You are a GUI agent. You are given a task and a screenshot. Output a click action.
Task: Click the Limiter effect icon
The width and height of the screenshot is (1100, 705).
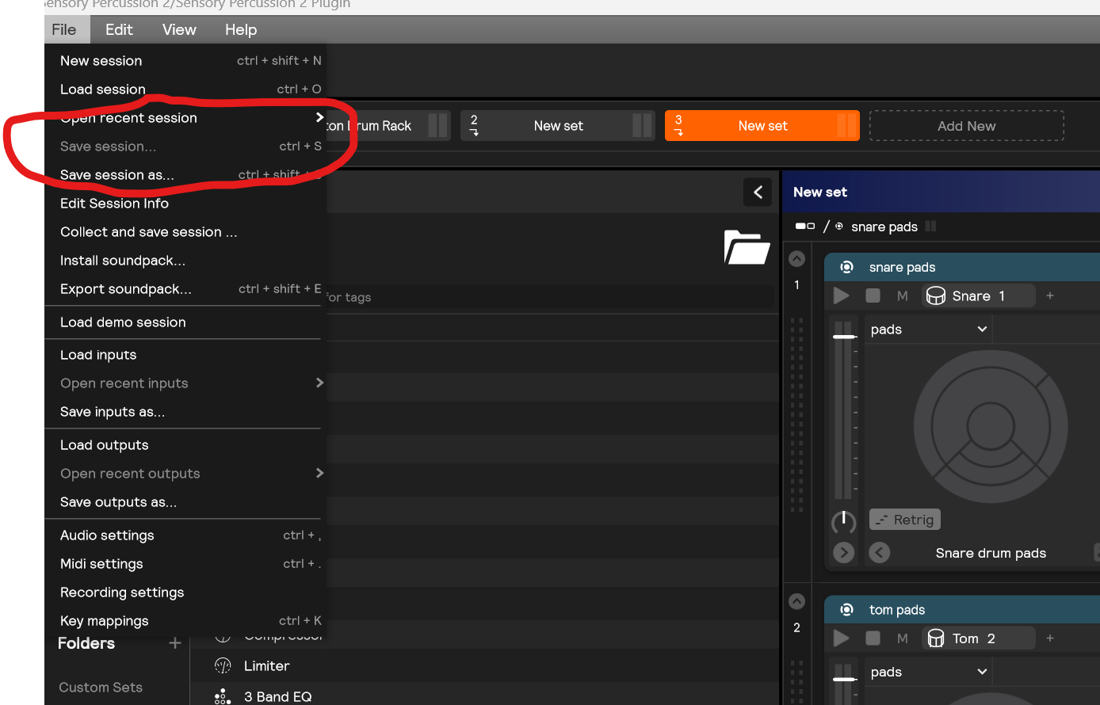223,666
